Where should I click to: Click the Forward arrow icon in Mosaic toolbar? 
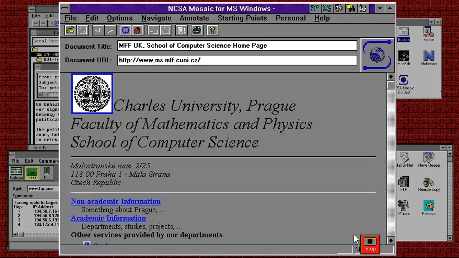click(x=110, y=30)
